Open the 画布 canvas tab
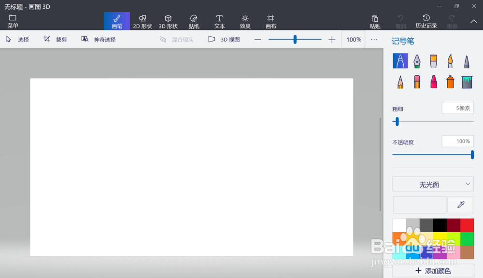 271,21
